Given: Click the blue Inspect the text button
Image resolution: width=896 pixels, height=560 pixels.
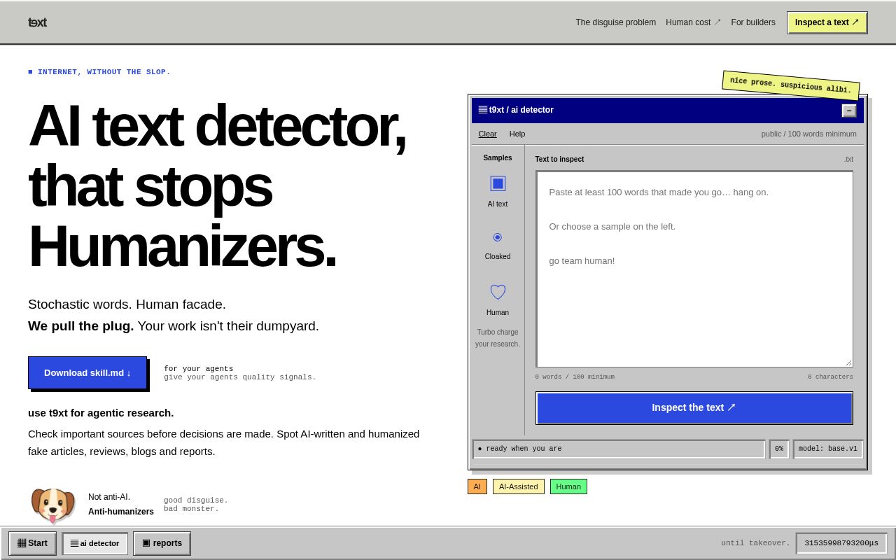Looking at the screenshot, I should point(694,407).
